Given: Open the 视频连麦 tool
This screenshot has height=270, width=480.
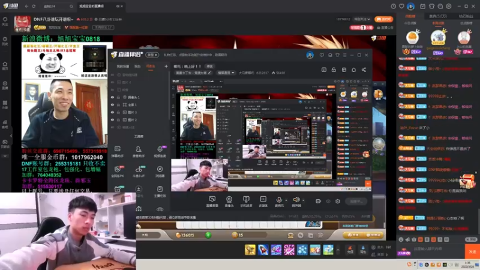Looking at the screenshot, I should tap(160, 152).
